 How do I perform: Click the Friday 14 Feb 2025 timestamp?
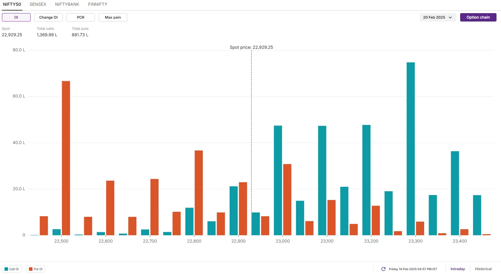pos(413,269)
